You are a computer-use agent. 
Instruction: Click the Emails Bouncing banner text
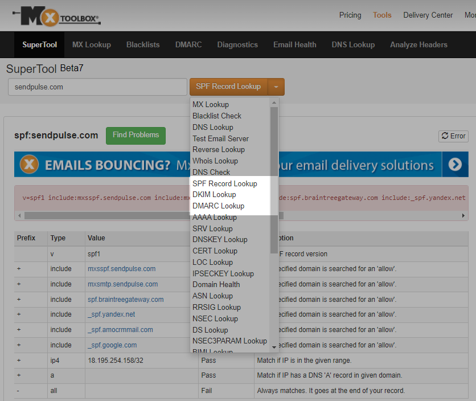(108, 165)
